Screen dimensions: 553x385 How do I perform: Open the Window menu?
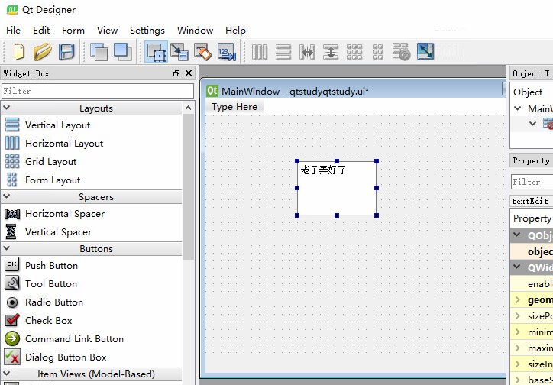(x=195, y=31)
